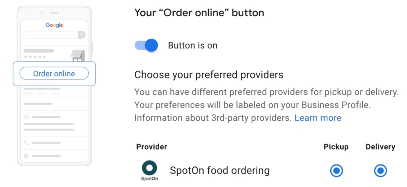Click the mockup search input field
The height and width of the screenshot is (187, 407).
[x=51, y=35]
